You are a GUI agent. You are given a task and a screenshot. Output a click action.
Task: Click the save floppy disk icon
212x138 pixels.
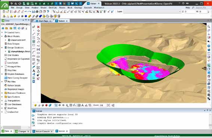click(33, 12)
